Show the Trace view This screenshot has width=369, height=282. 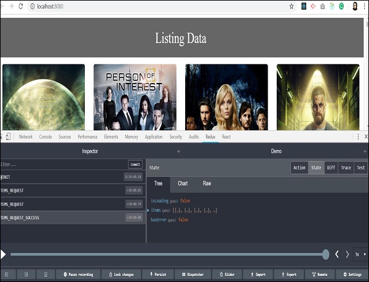coord(346,168)
